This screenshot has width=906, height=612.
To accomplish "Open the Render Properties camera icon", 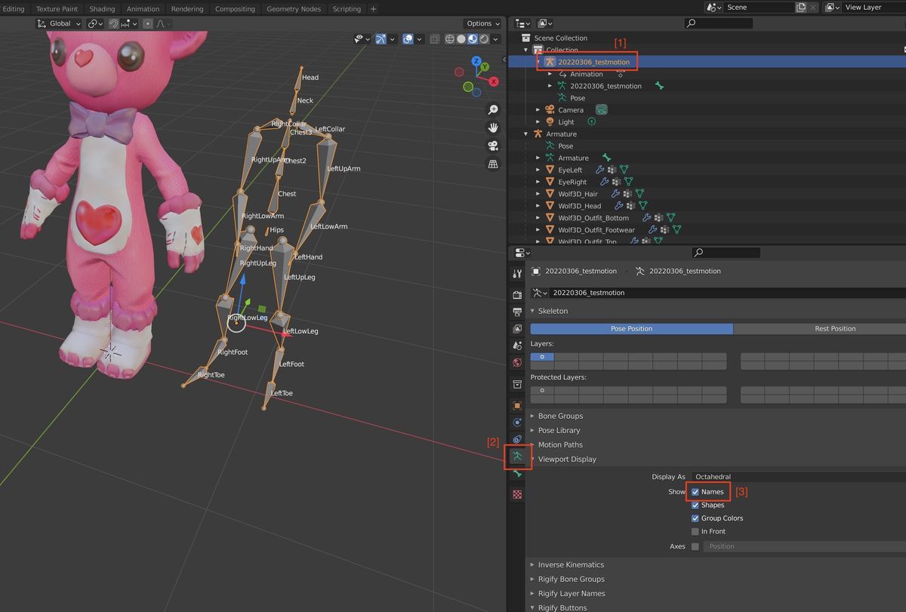I will tap(517, 295).
